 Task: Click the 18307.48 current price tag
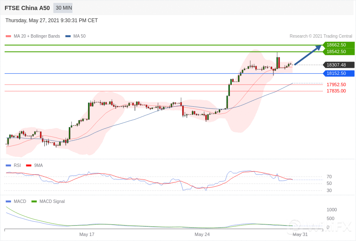pyautogui.click(x=338, y=65)
